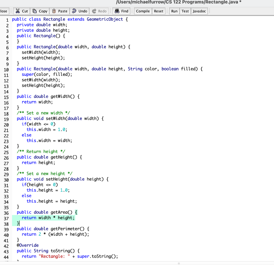Click 'getHeight()' method name
Viewport: 274px width, 265px height.
click(64, 157)
